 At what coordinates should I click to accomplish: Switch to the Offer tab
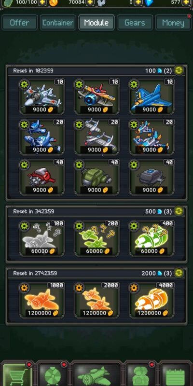tap(20, 23)
